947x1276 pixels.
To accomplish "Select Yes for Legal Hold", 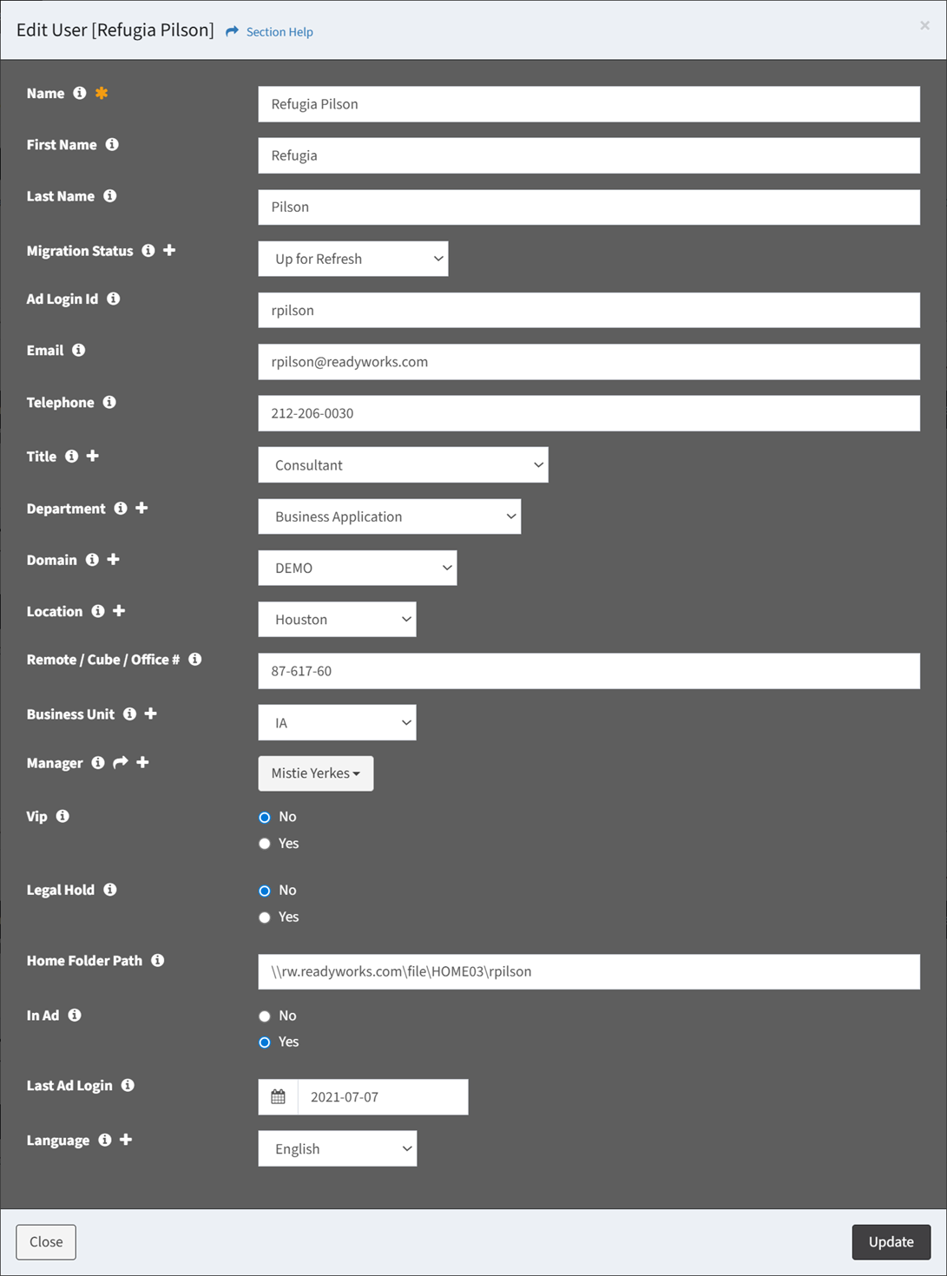I will click(265, 918).
